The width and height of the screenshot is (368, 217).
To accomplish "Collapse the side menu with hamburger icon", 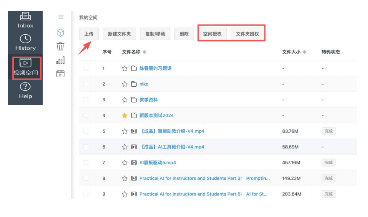I will pos(61,17).
